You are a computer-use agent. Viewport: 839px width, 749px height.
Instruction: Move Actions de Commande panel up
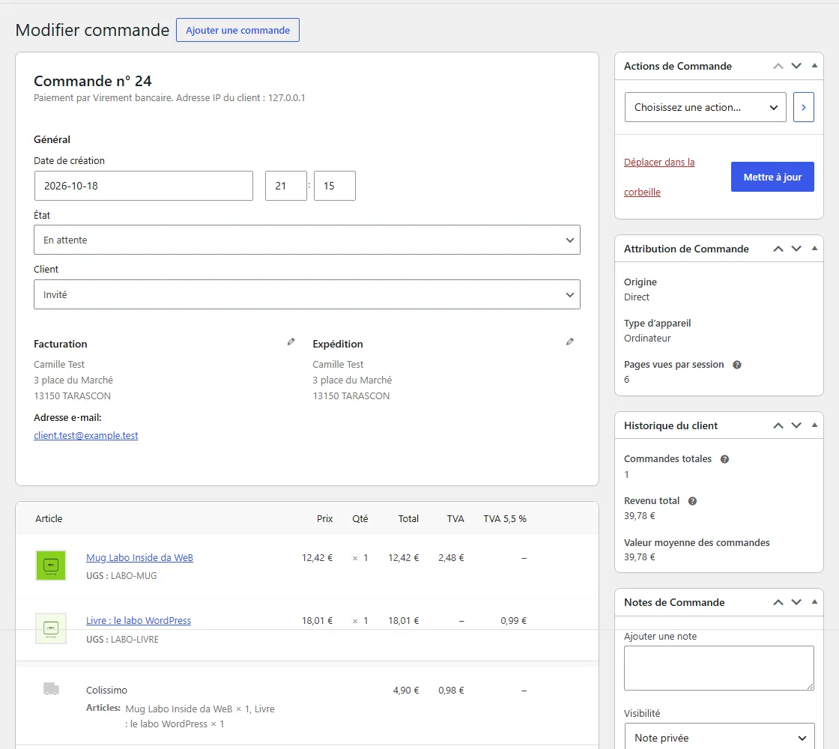(778, 66)
